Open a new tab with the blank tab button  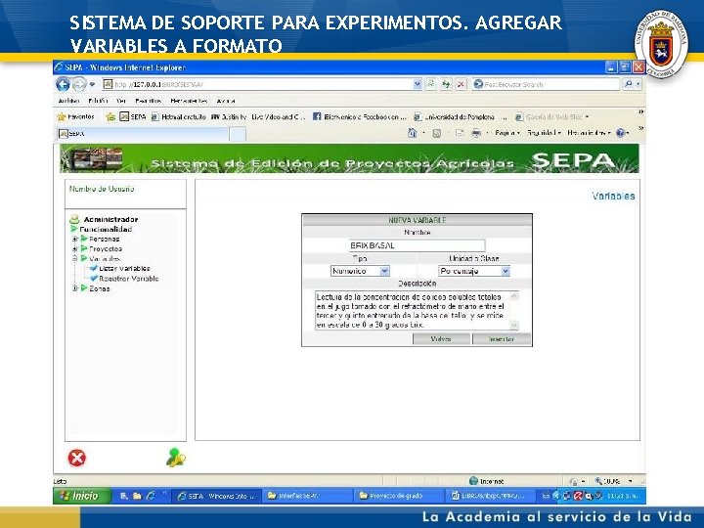[238, 134]
